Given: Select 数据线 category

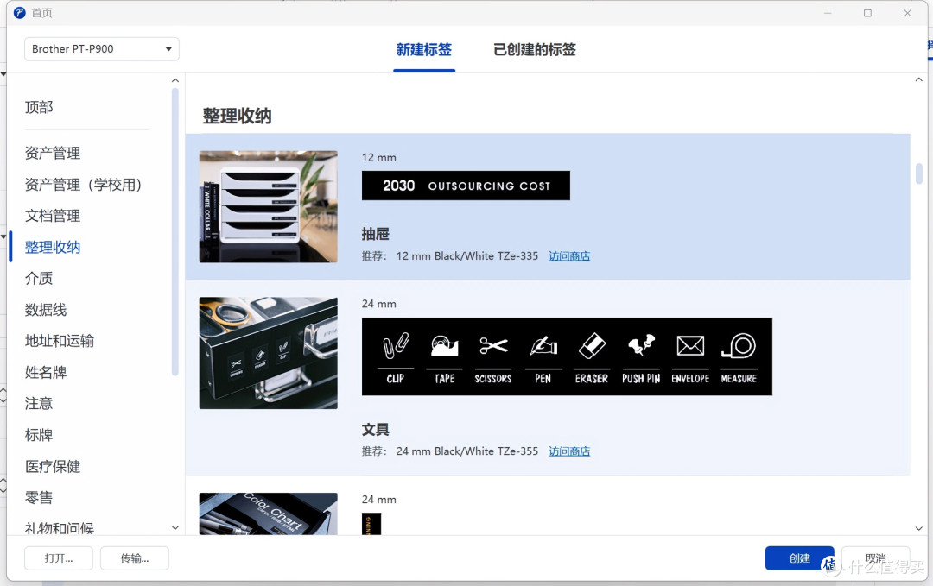Looking at the screenshot, I should [x=46, y=310].
